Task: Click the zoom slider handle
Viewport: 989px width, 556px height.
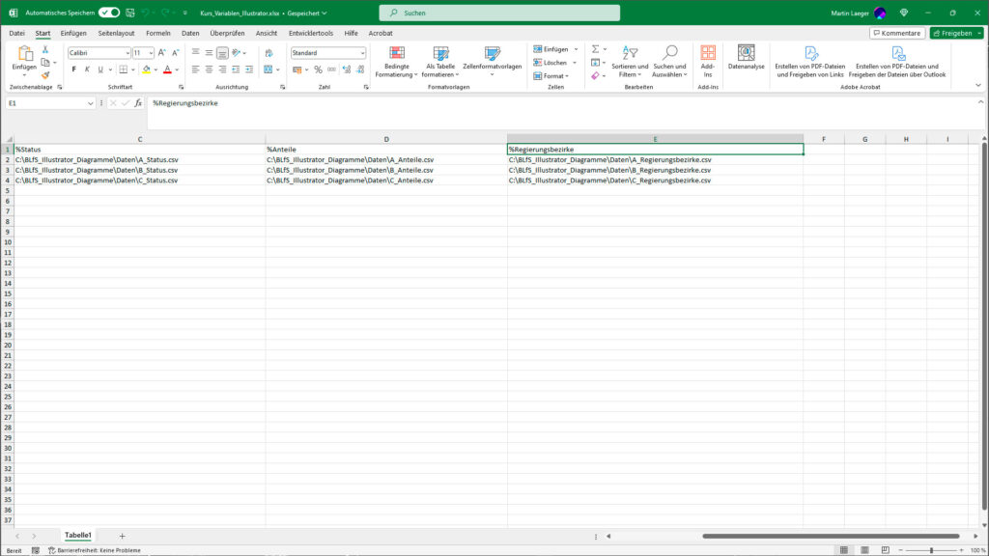Action: (931, 550)
